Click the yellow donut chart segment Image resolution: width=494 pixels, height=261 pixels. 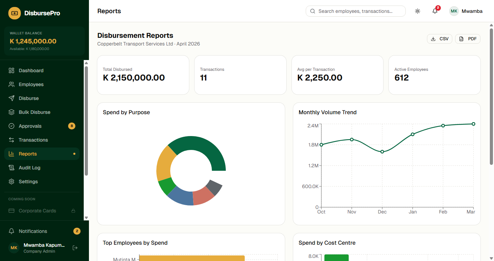(x=165, y=163)
